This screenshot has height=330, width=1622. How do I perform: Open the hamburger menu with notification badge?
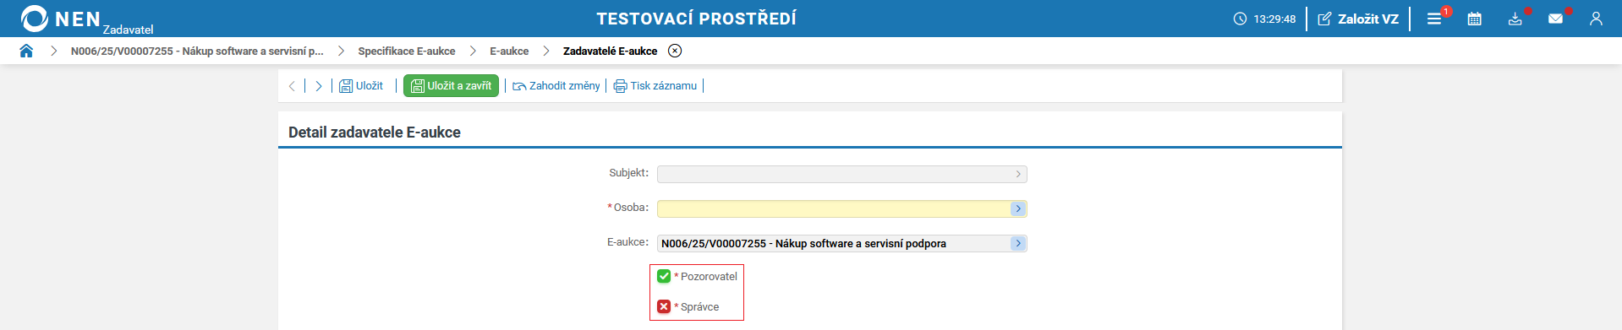click(1434, 19)
